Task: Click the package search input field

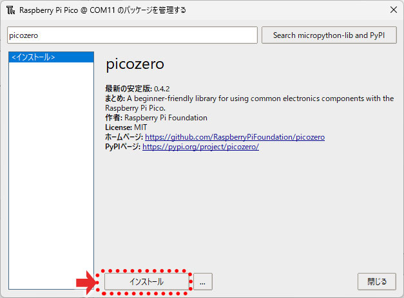Action: click(132, 35)
